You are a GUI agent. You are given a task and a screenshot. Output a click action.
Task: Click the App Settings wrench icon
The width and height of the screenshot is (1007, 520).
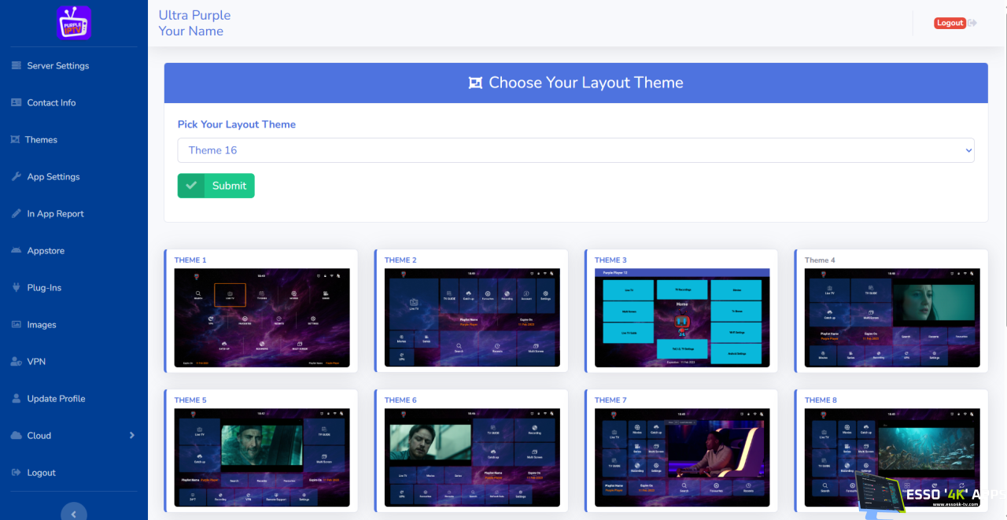pyautogui.click(x=17, y=177)
